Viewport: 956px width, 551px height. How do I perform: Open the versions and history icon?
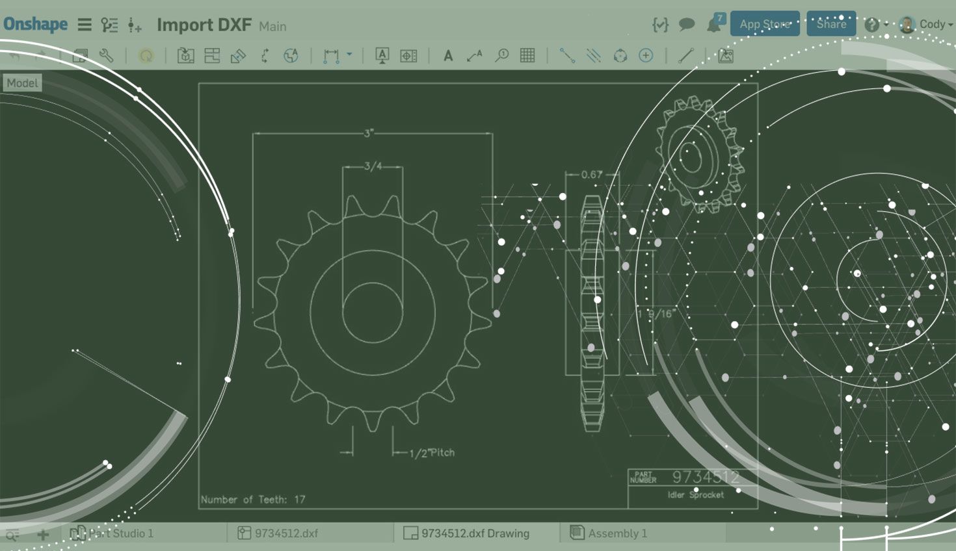click(x=109, y=25)
